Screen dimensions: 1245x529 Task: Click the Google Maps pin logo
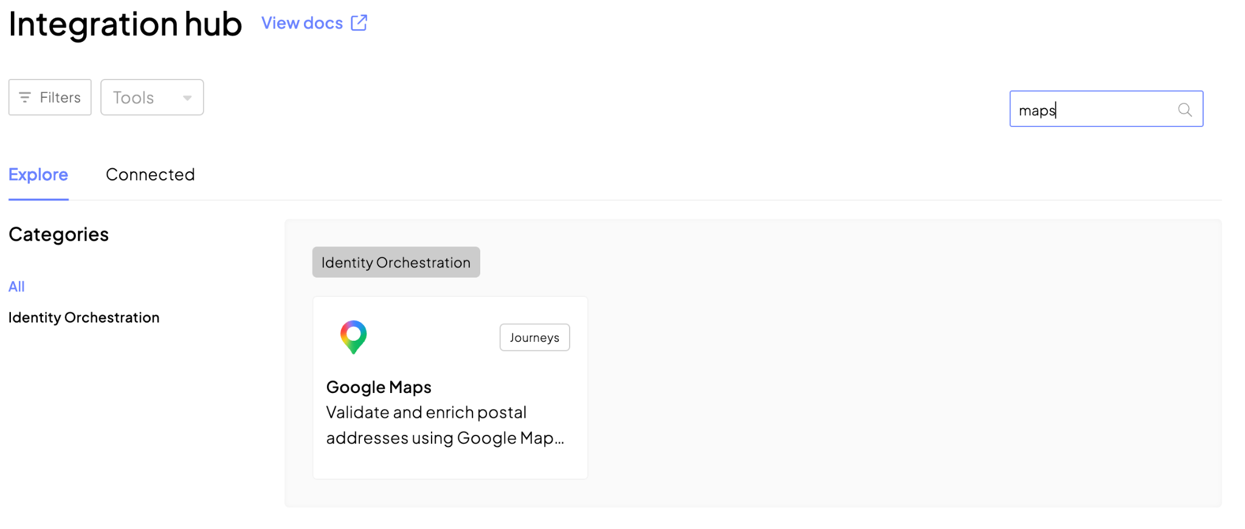pos(353,337)
